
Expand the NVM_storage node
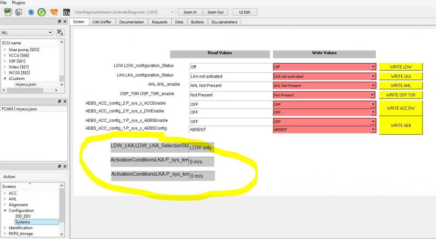pos(5,234)
